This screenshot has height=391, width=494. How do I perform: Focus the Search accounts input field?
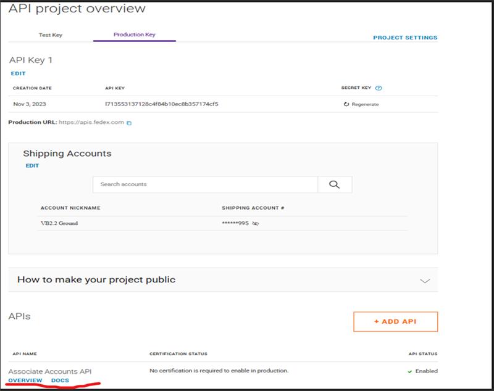point(205,184)
